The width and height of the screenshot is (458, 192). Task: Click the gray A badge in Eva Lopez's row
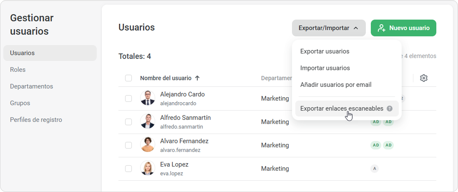[375, 169]
